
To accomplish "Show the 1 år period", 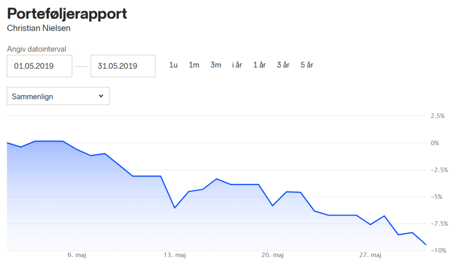I will point(259,65).
